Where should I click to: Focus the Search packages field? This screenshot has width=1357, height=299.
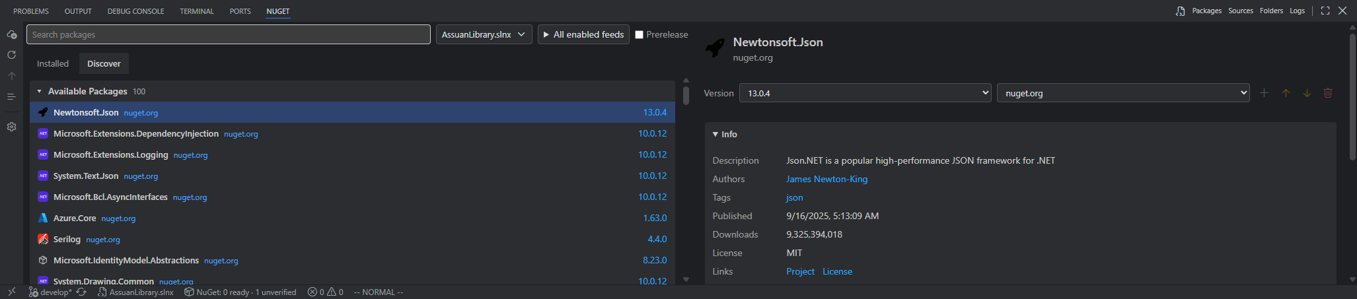tap(229, 34)
